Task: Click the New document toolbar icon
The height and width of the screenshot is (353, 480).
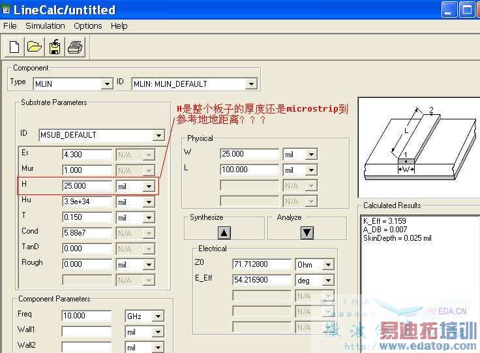Action: (x=14, y=47)
